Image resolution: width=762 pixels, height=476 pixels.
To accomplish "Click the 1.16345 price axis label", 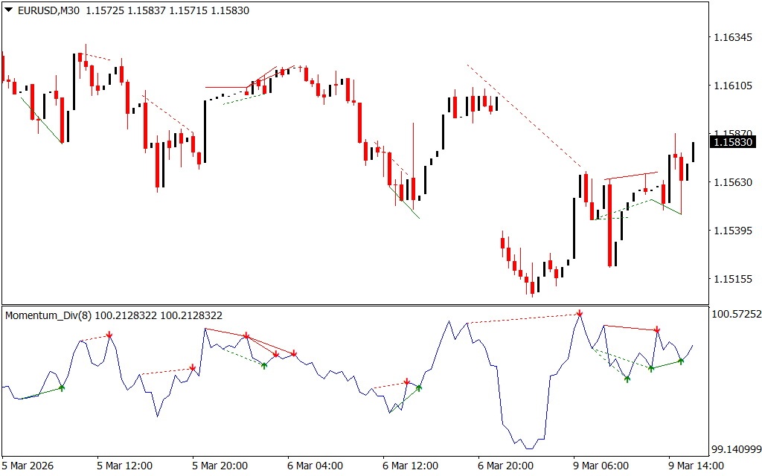I will coord(733,37).
